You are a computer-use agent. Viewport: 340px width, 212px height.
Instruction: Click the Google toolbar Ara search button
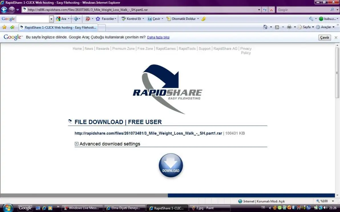coord(61,19)
